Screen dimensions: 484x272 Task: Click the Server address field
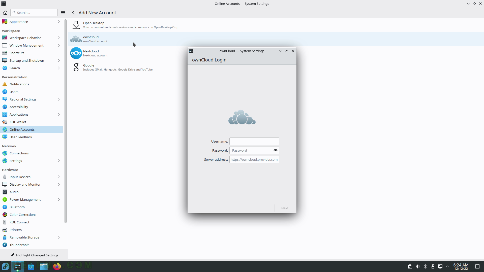pyautogui.click(x=254, y=159)
